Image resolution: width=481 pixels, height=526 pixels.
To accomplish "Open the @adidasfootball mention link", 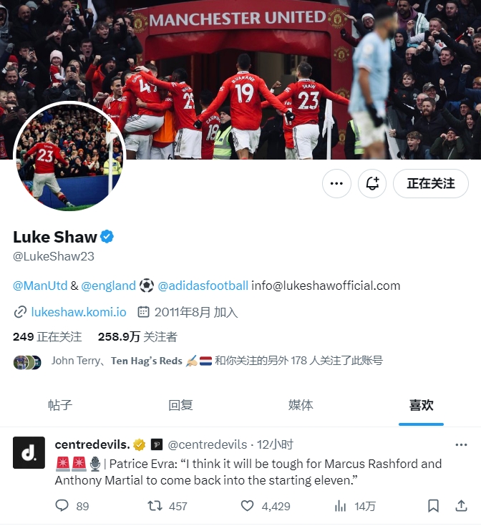I will tap(203, 286).
